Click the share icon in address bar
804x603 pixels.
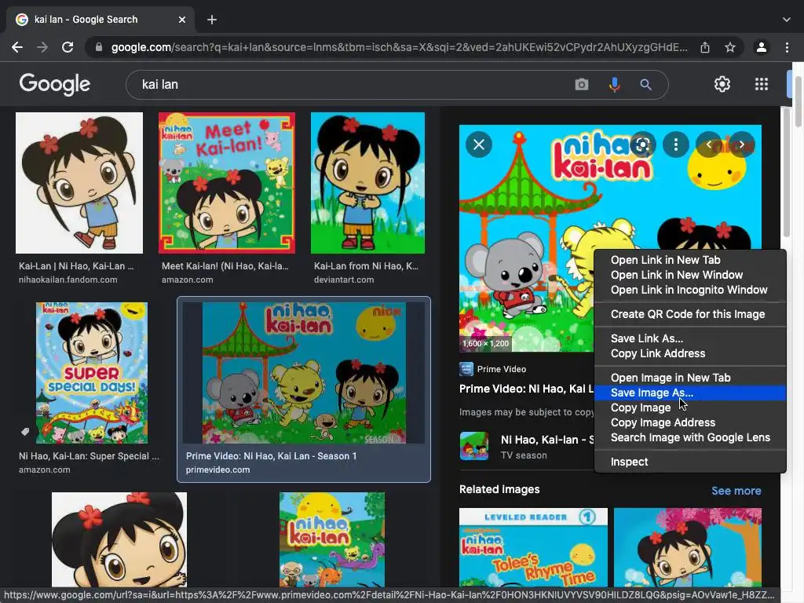tap(705, 47)
